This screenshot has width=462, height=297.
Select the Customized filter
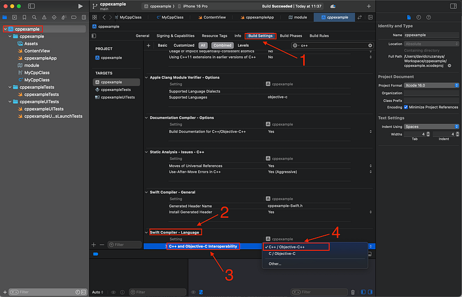click(x=184, y=46)
